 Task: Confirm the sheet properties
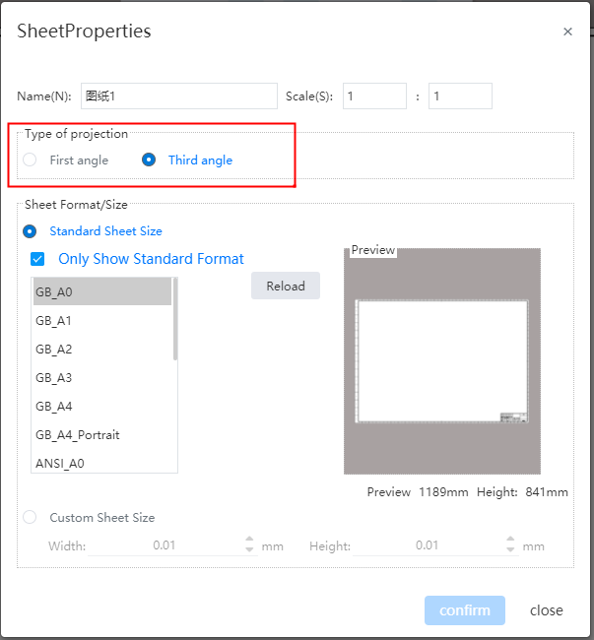tap(465, 610)
